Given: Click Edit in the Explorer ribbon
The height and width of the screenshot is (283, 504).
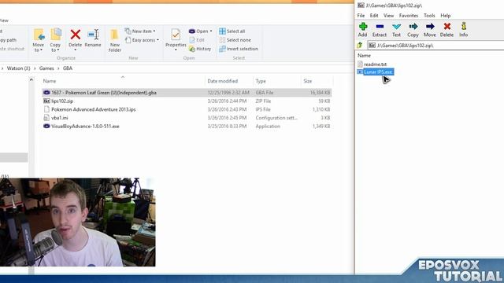Looking at the screenshot, I should click(197, 40).
